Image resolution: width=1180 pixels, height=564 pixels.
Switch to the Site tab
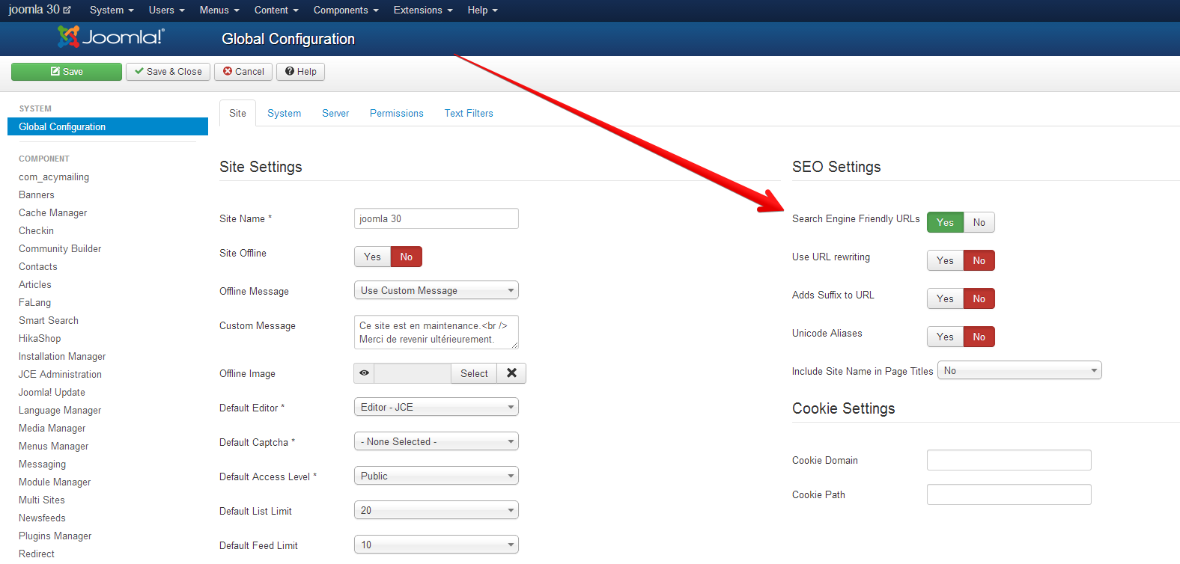[x=237, y=113]
